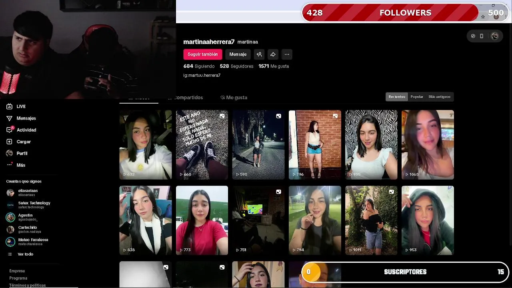Click the 1571 Me gusta count

(x=274, y=66)
